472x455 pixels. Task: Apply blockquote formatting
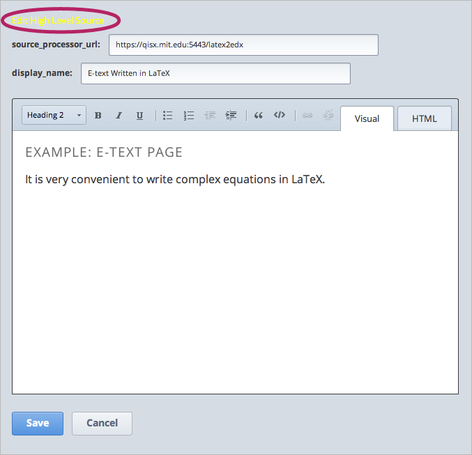pyautogui.click(x=258, y=116)
